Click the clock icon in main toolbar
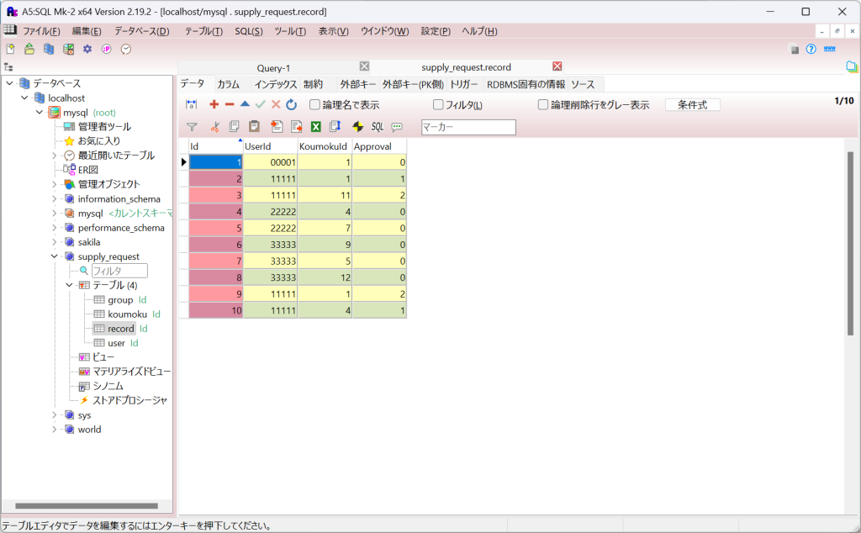 click(126, 49)
